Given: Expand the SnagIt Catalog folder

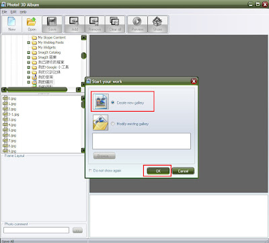Looking at the screenshot, I should click(29, 53).
